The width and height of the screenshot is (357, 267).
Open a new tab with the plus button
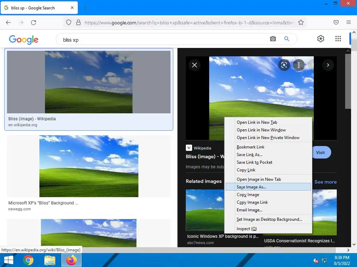click(85, 8)
